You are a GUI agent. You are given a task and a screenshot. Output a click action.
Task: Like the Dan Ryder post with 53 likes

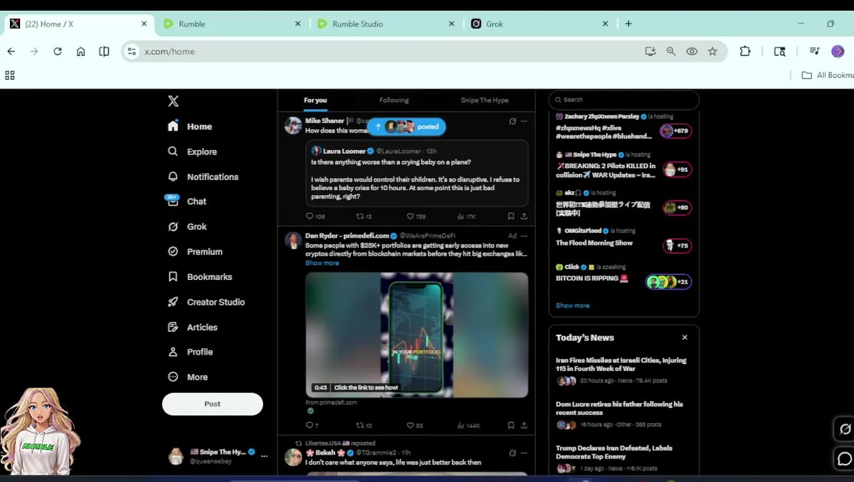[x=415, y=425]
